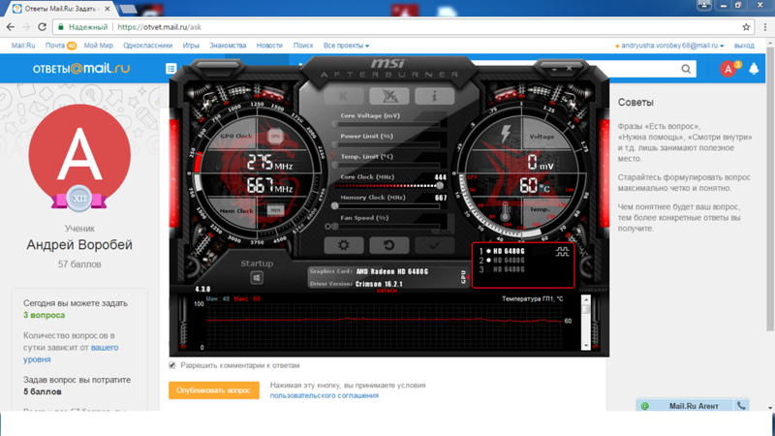Viewport: 775px width, 436px height.
Task: Expand 'Все проекты' dropdown
Action: tap(346, 46)
